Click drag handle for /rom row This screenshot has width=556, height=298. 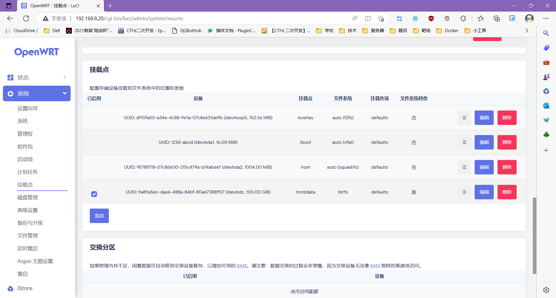coord(464,167)
